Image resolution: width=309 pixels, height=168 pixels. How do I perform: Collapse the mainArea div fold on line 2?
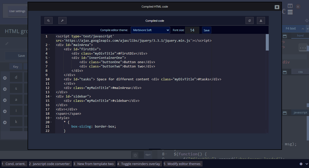click(49, 45)
